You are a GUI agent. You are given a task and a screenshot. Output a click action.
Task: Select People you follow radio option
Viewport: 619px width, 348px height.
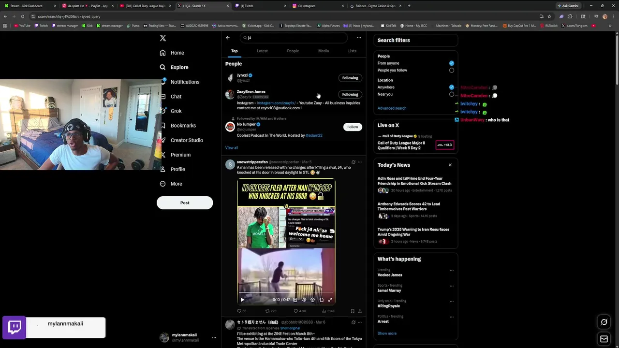pyautogui.click(x=451, y=71)
